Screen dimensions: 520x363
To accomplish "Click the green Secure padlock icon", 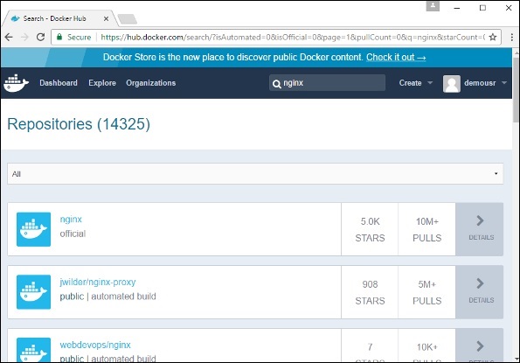I will (59, 37).
